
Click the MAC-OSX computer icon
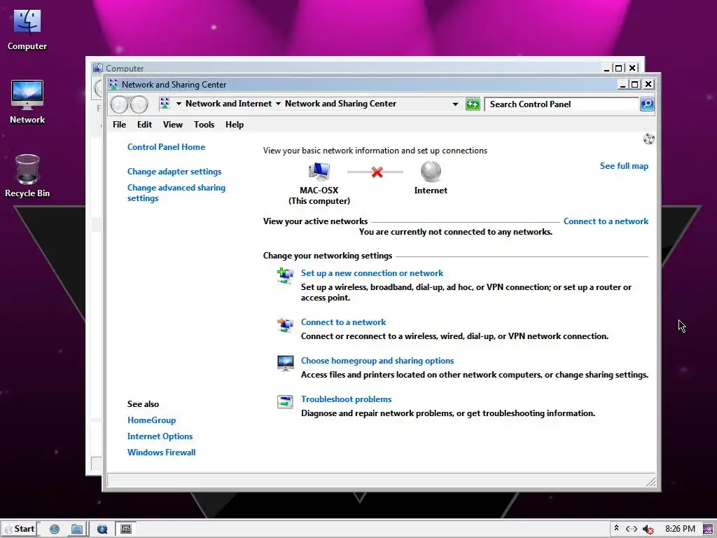click(x=319, y=172)
